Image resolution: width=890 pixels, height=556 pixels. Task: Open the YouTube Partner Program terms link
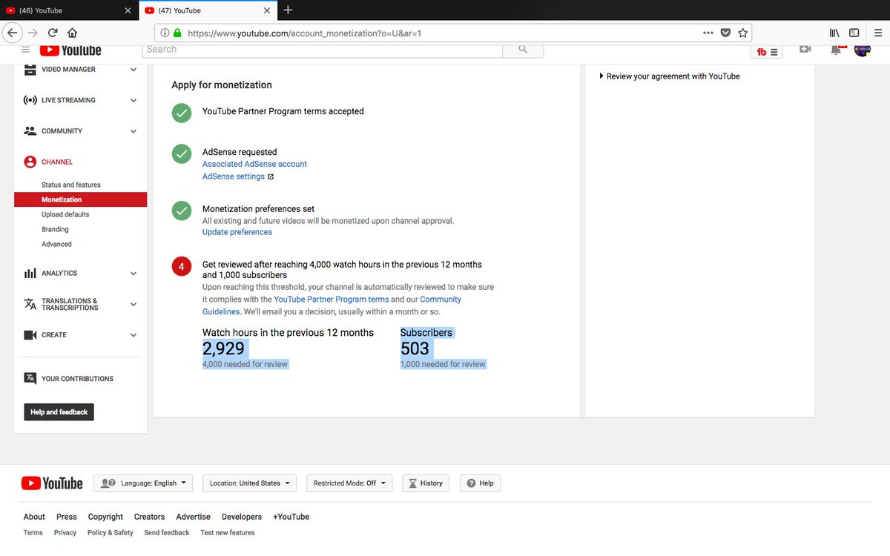[x=332, y=299]
